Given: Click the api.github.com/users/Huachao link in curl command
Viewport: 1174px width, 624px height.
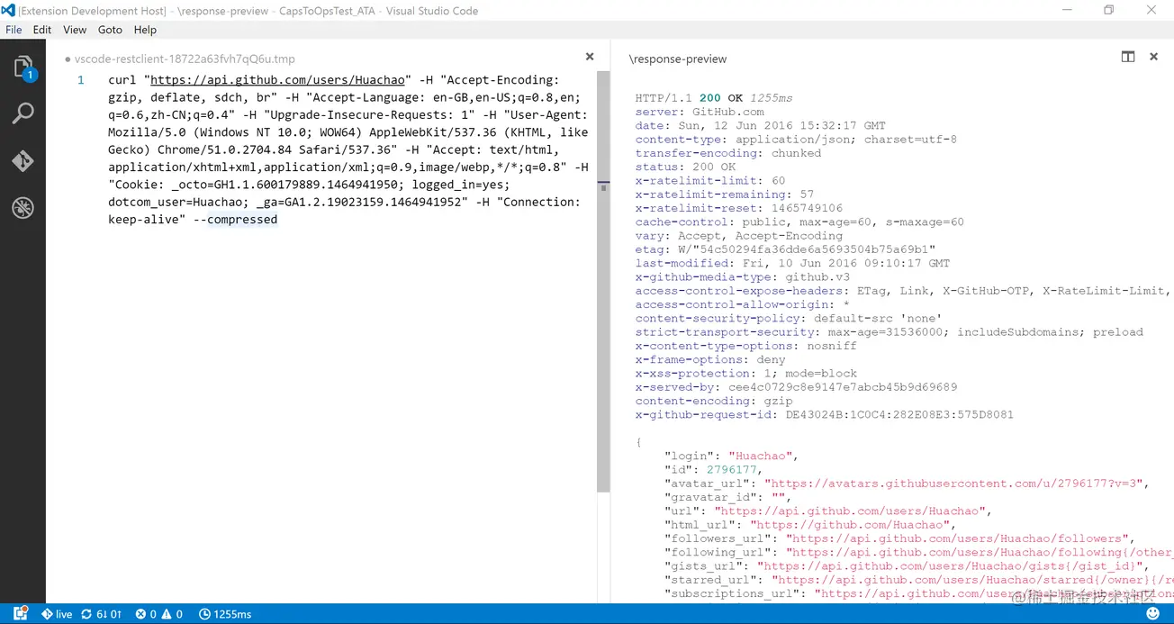Looking at the screenshot, I should click(279, 80).
